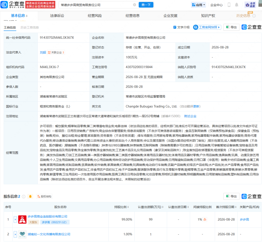Viewport: 262px width, 242px height.
Task: Click the 企查查 logo at top left
Action: [x=13, y=5]
